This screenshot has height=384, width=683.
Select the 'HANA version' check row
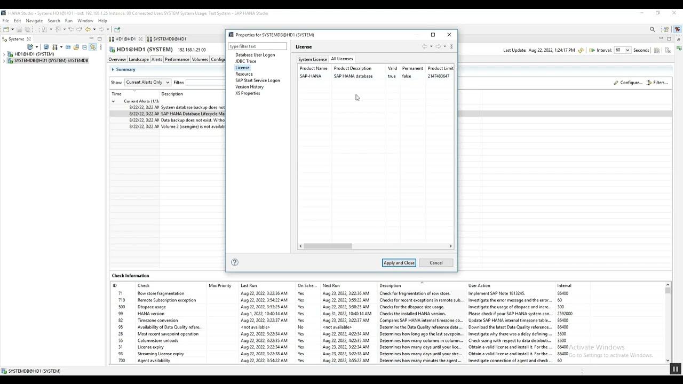tap(388, 314)
